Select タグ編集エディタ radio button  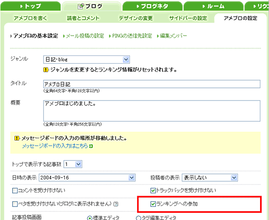coord(138,218)
